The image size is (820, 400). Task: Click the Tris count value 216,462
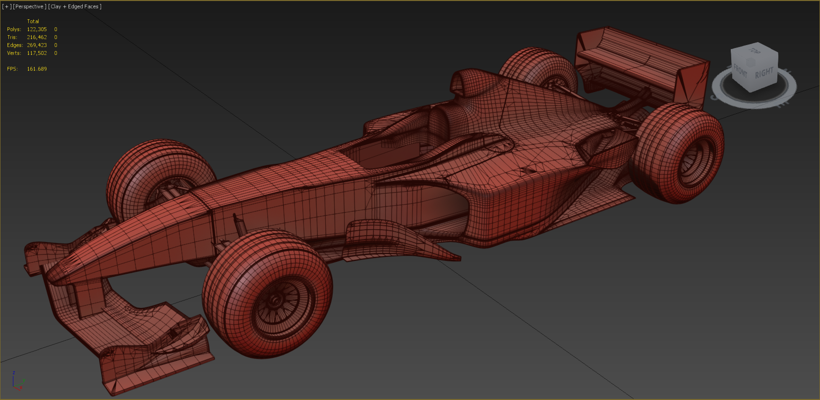point(37,37)
